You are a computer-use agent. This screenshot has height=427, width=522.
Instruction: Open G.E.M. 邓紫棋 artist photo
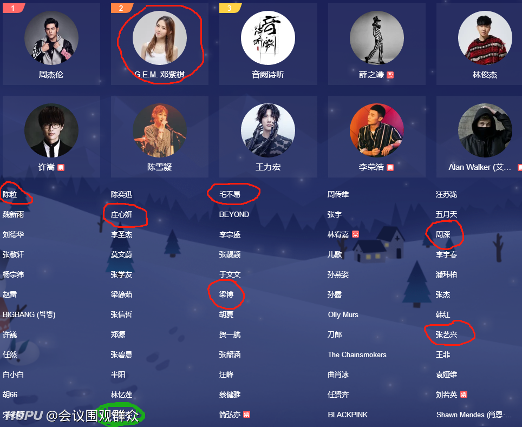(159, 38)
